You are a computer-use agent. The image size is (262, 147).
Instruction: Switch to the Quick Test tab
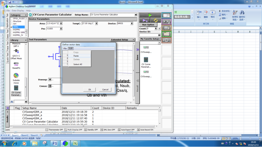(x=8, y=57)
